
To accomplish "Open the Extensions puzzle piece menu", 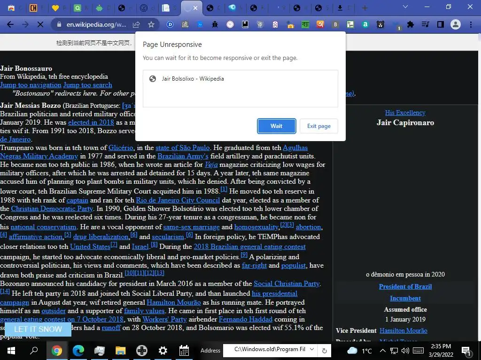I will [411, 24].
